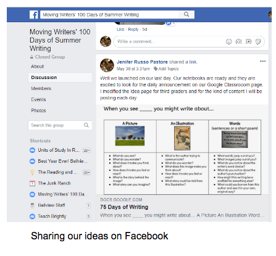Screen dimensions: 276x256
Task: Open The Reading and ... shortcut
Action: pos(57,172)
